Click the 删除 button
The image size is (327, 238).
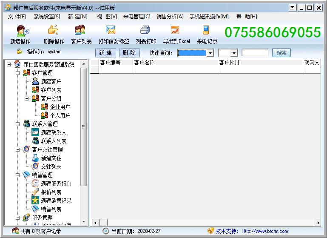[129, 53]
